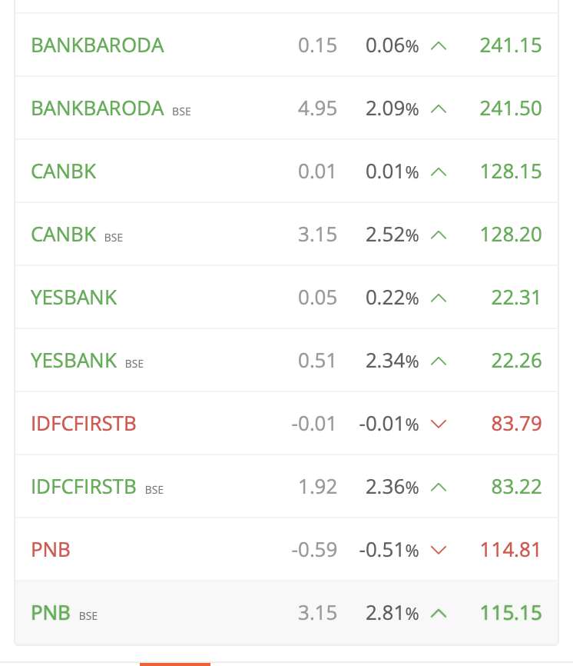Open the YESBANK NSE stock row
This screenshot has width=573, height=666.
(286, 298)
